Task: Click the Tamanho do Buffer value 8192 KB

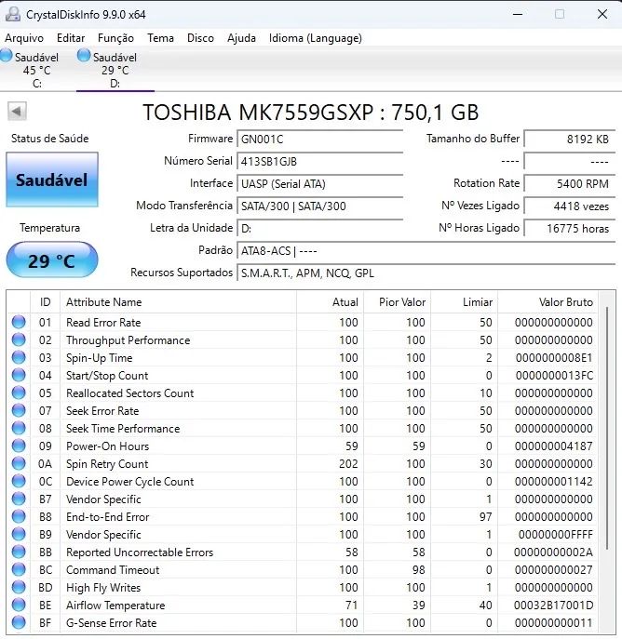Action: (x=569, y=140)
